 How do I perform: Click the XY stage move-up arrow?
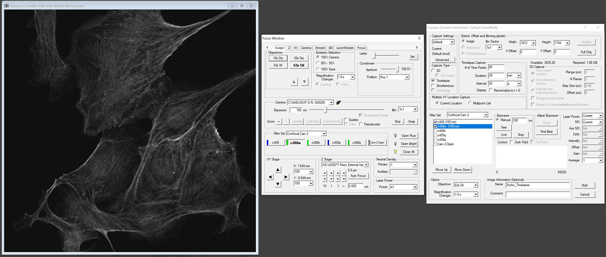point(278,170)
